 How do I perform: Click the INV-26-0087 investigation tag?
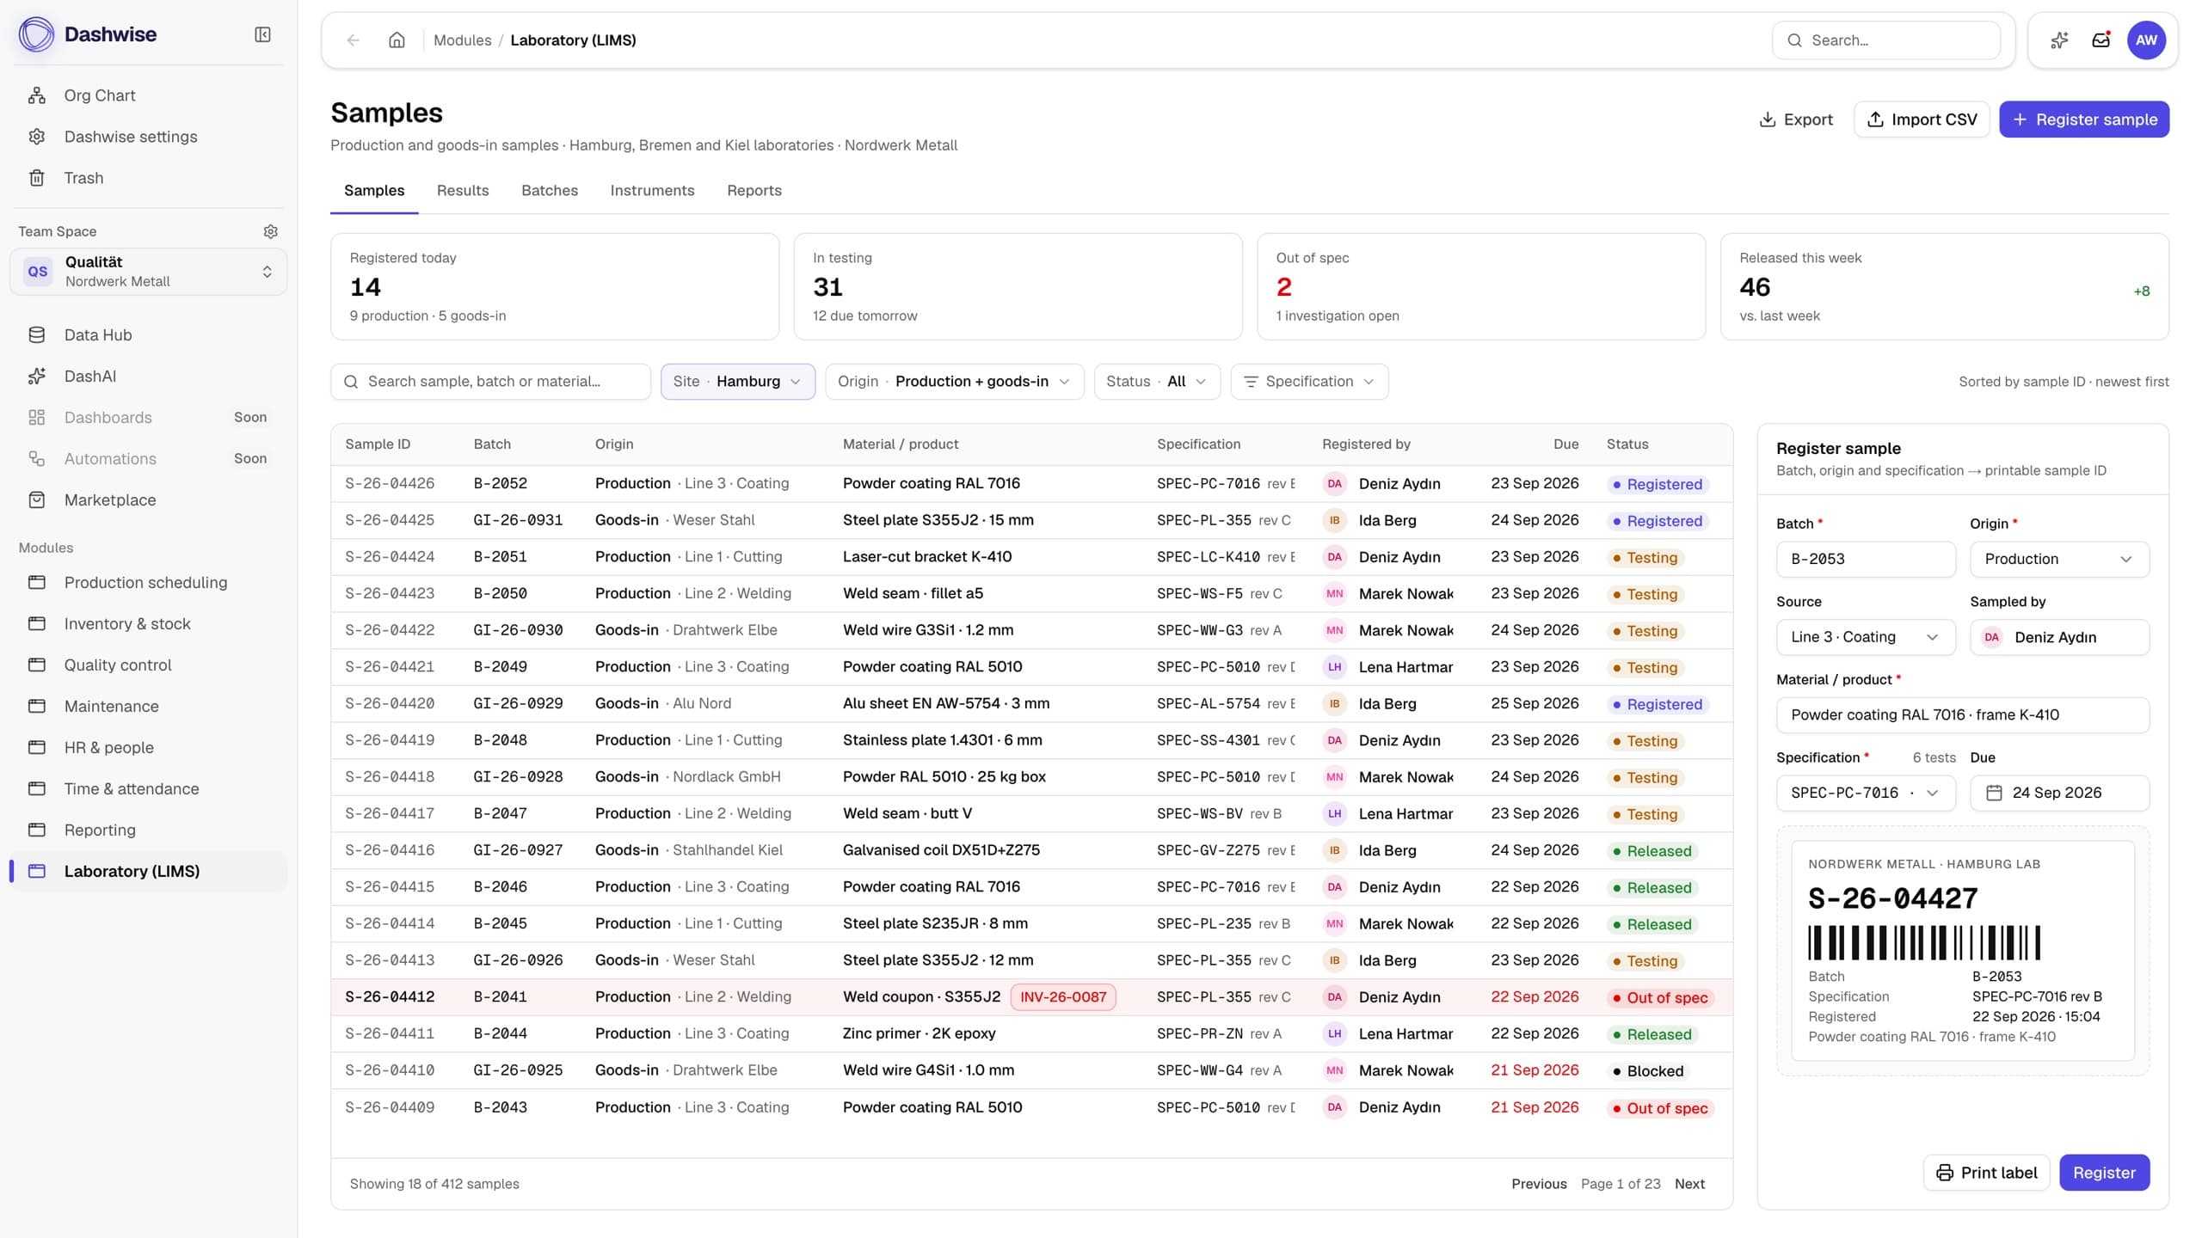pos(1063,997)
